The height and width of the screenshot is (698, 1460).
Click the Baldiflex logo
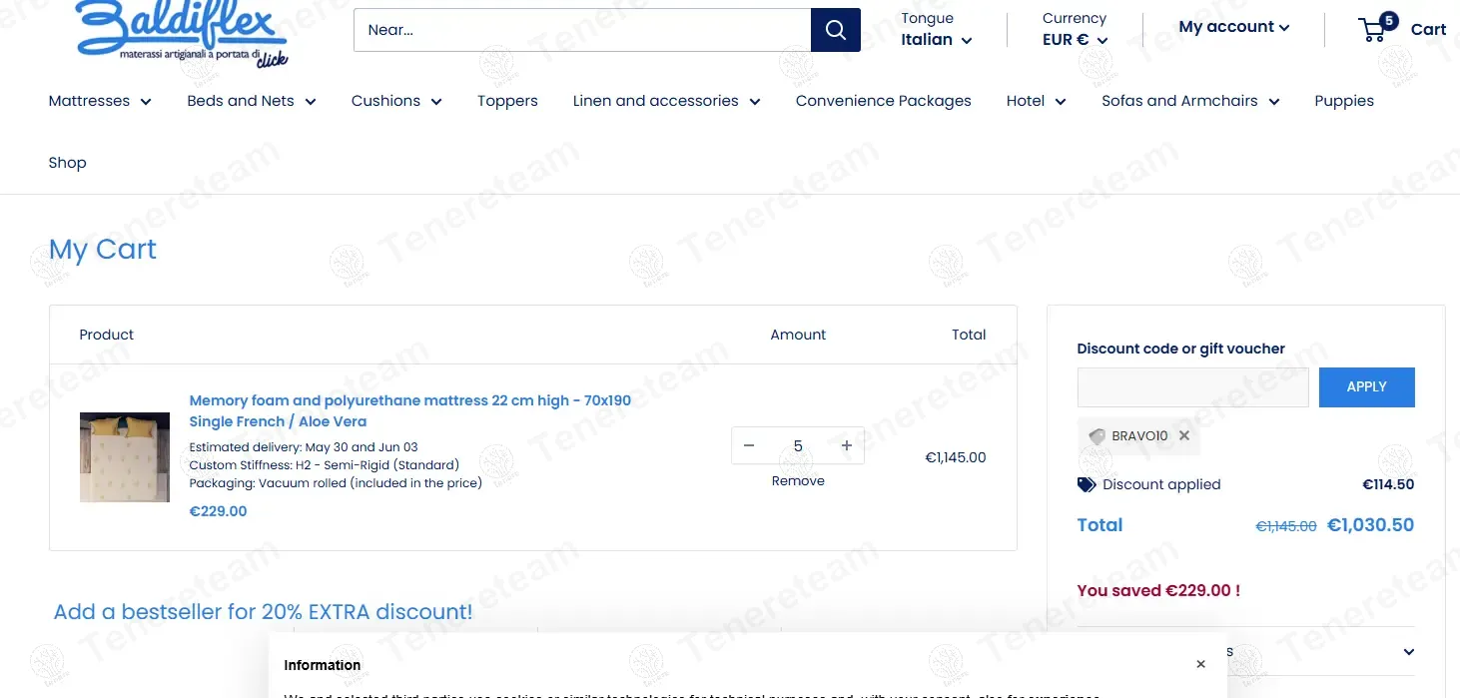[x=182, y=34]
